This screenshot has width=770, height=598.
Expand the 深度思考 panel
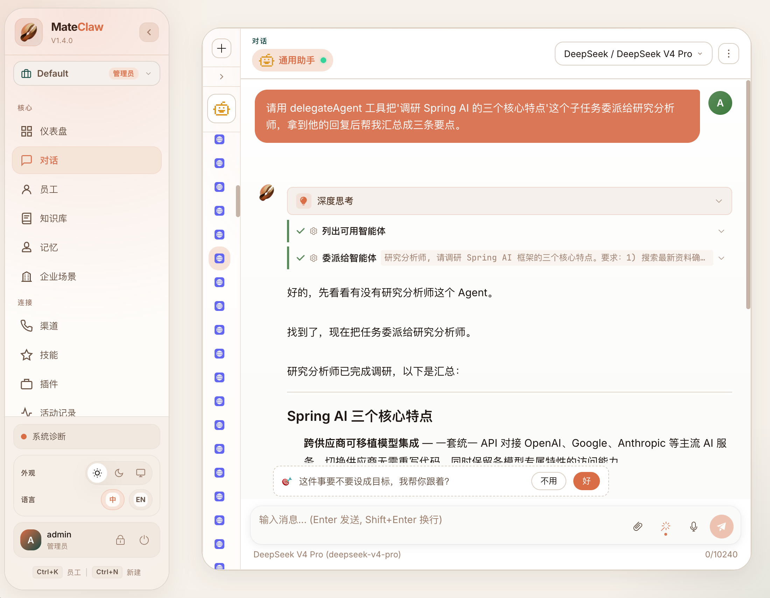(510, 201)
